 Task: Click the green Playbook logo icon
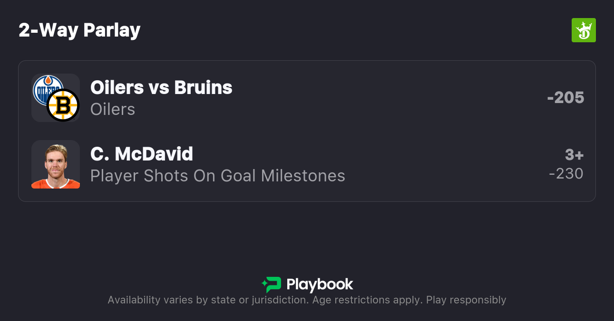click(272, 284)
